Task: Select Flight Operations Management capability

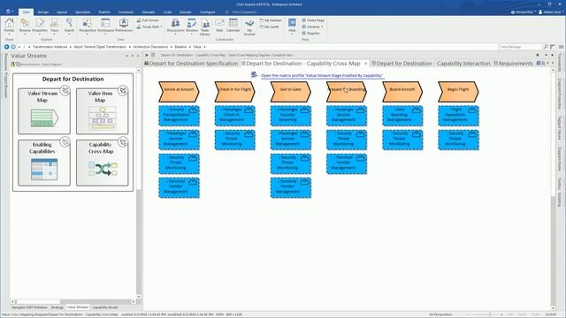Action: point(458,116)
